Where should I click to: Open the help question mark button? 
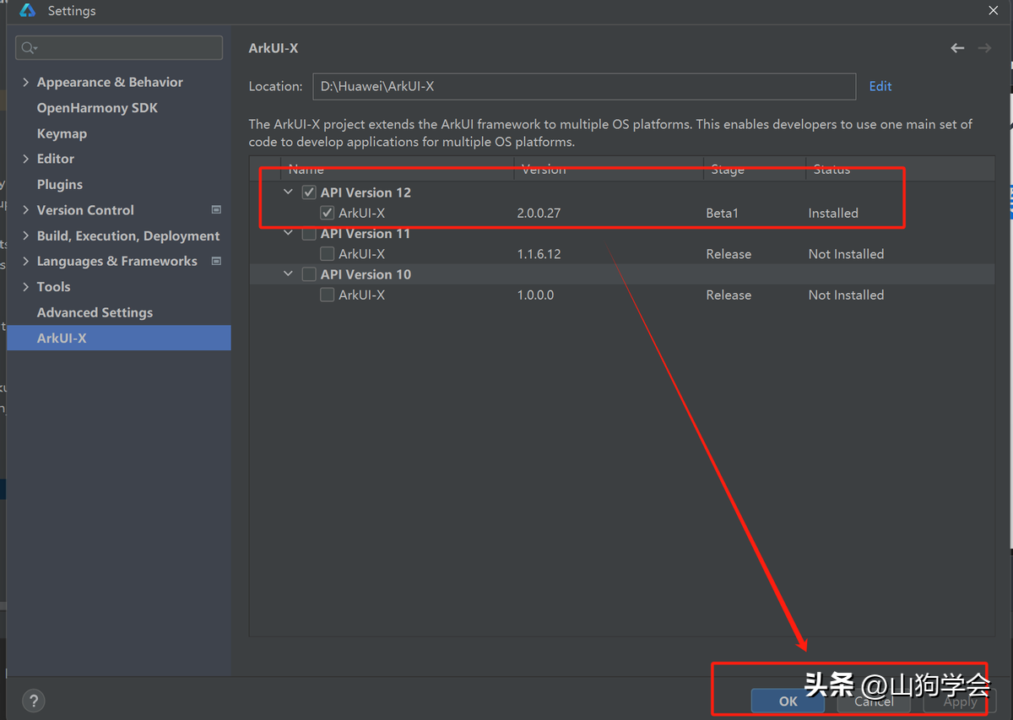[33, 701]
